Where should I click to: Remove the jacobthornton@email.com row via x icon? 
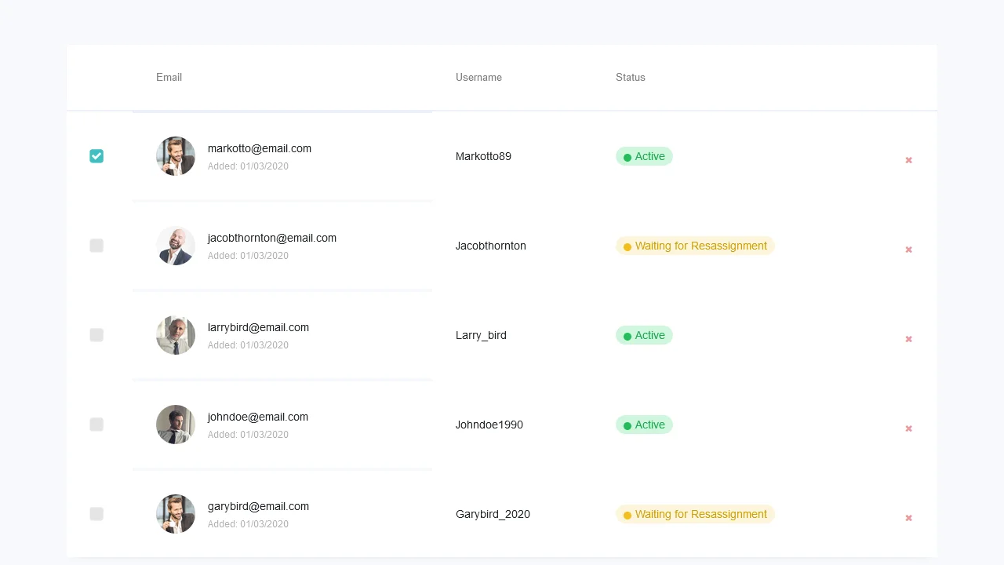pos(908,250)
